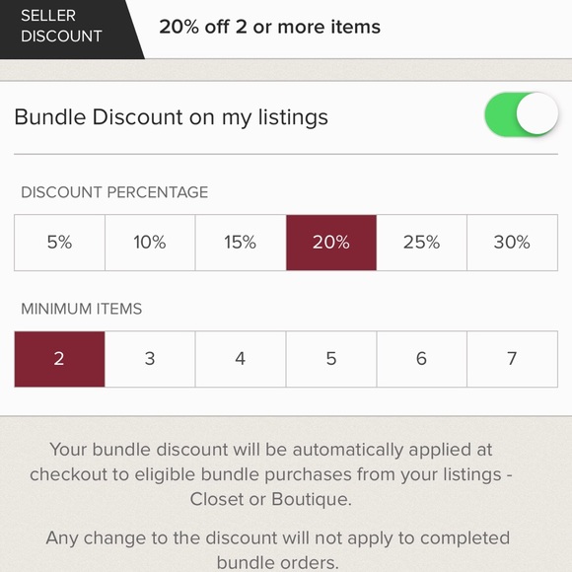Tap the completed bundle orders notice text
This screenshot has width=572, height=572.
click(277, 549)
